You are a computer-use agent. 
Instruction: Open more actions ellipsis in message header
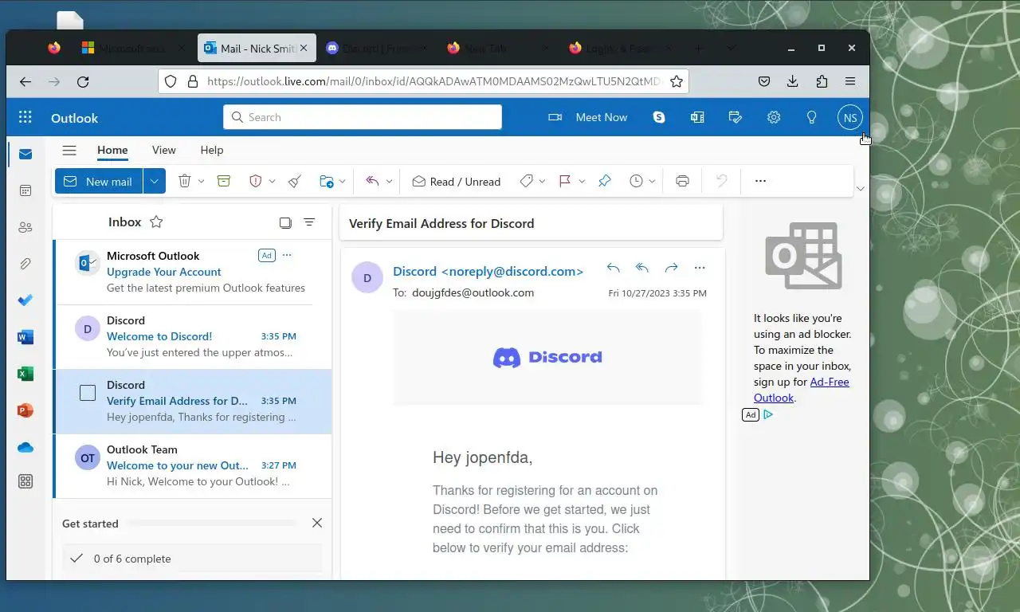click(x=700, y=268)
